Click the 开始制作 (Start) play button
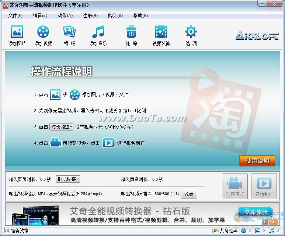The width and height of the screenshot is (285, 236). coord(264,186)
